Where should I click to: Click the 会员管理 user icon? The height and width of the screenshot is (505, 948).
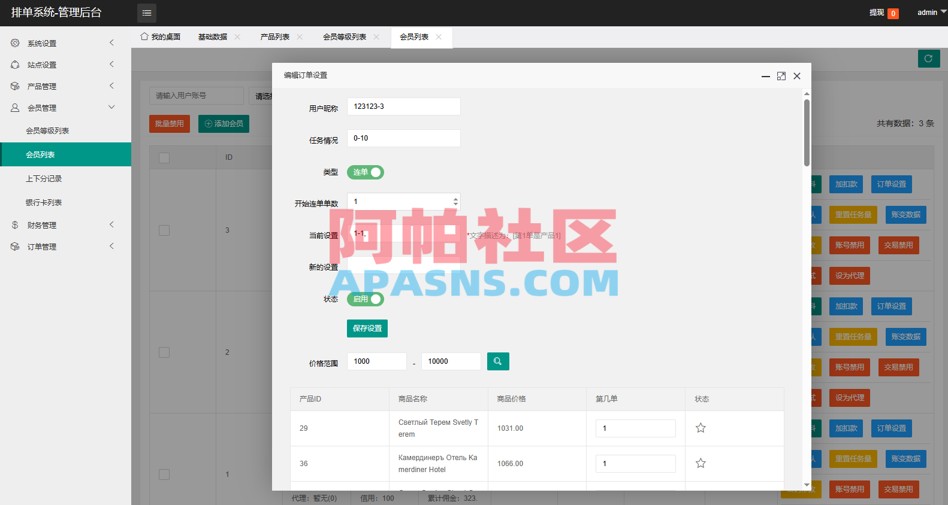[x=15, y=108]
